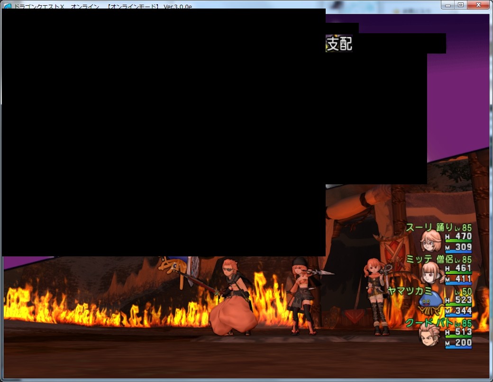Click the sunglasses character with spear
Image resolution: width=493 pixels, height=382 pixels.
(233, 297)
